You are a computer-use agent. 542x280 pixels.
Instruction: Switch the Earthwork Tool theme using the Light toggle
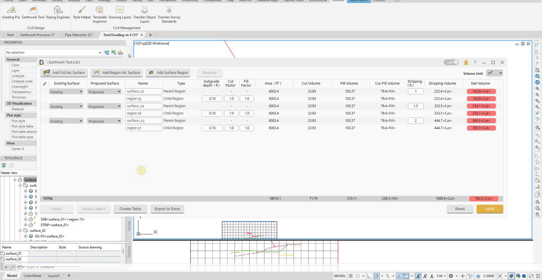[x=451, y=62]
